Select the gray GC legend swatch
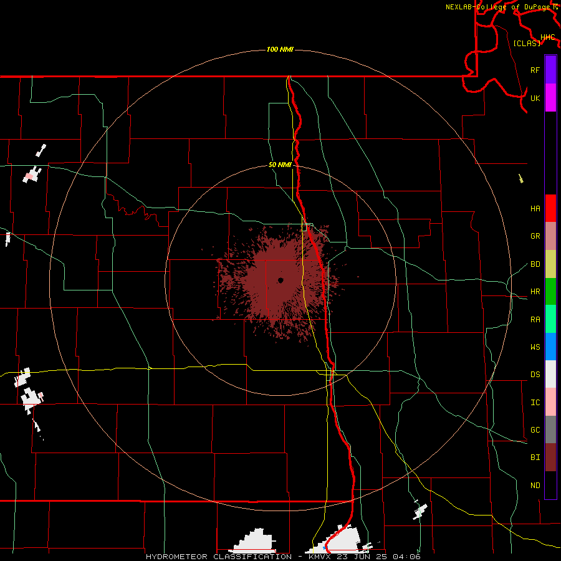 coord(550,429)
